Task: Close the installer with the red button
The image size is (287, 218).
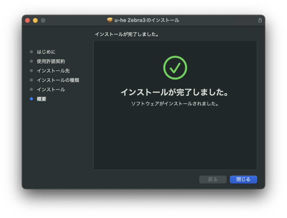Action: tap(27, 20)
